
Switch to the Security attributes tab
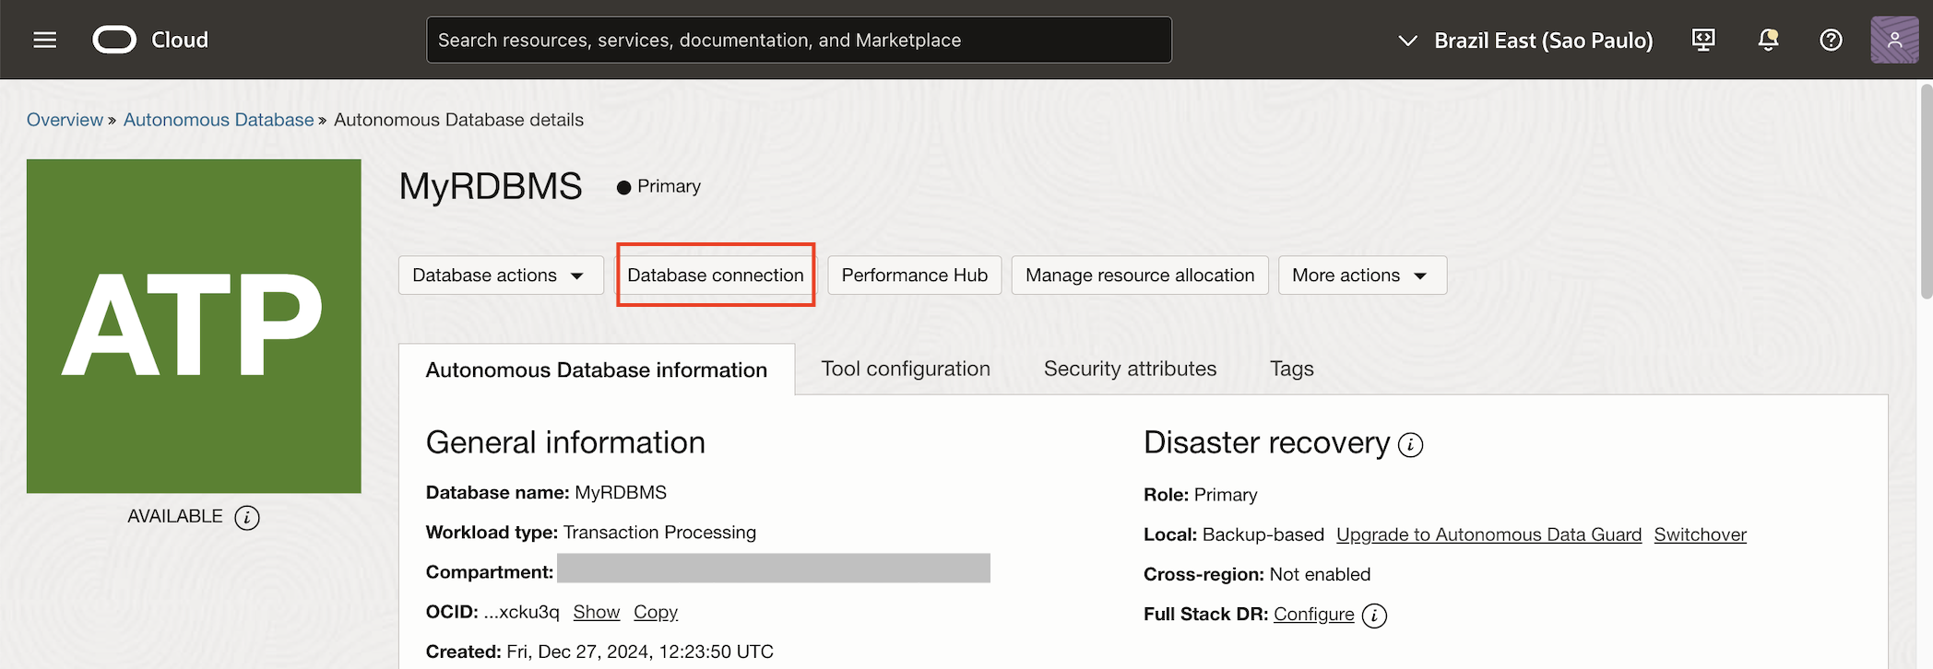1130,369
